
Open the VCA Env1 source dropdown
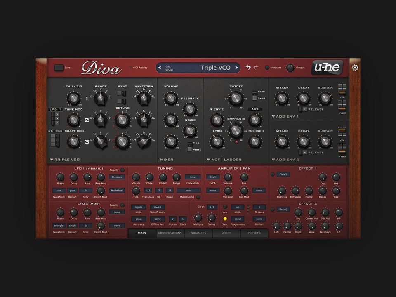213,177
